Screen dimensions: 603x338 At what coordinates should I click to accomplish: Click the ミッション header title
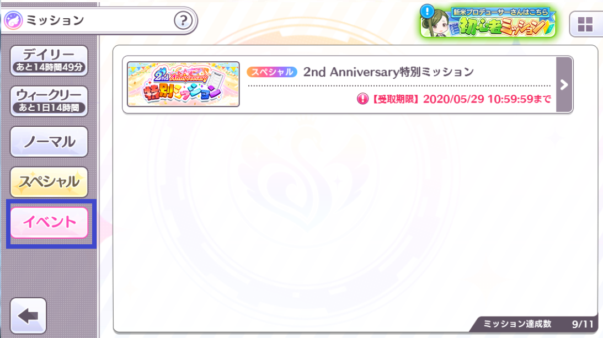point(55,20)
